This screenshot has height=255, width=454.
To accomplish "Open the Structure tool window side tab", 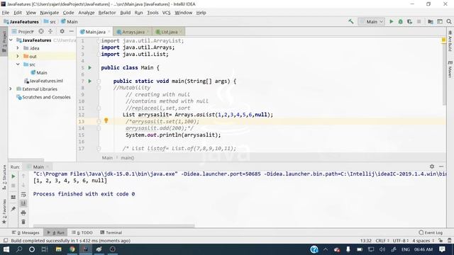I will click(4, 177).
